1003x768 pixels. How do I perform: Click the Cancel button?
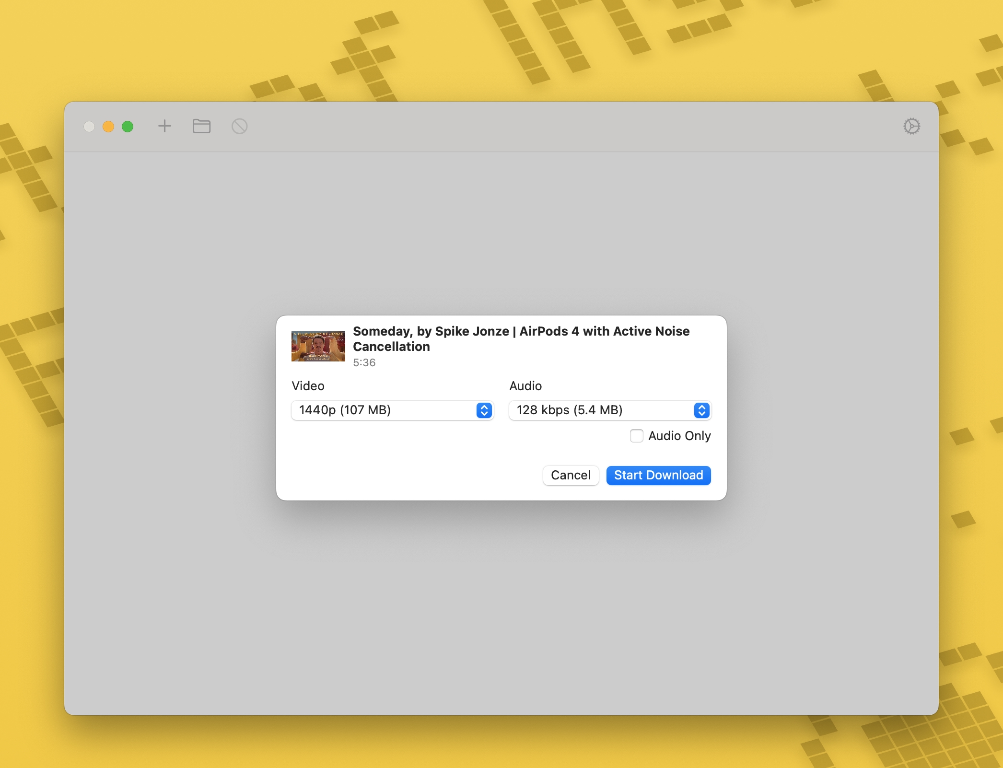click(571, 476)
